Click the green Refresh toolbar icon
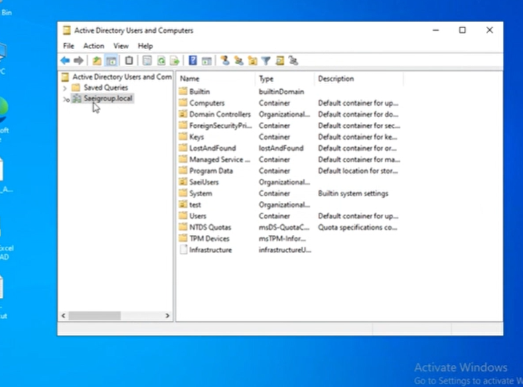 coord(161,61)
